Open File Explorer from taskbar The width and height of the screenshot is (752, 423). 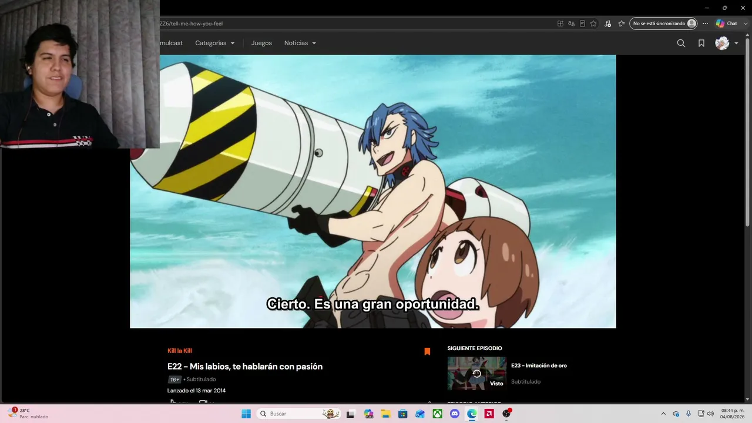point(385,414)
